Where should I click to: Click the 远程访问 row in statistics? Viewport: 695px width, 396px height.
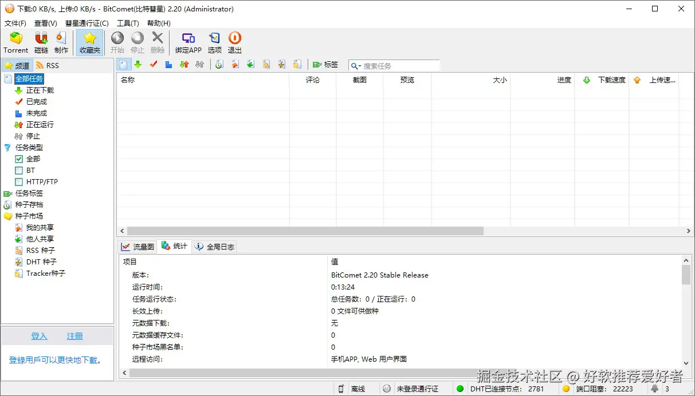click(x=400, y=359)
